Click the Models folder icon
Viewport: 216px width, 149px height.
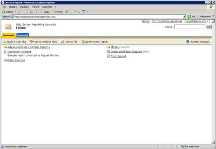[108, 47]
